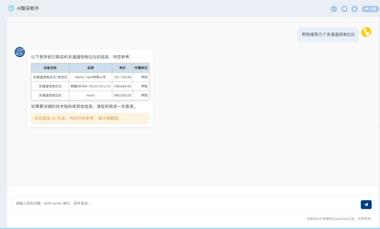Click the user avatar icon

(366, 32)
